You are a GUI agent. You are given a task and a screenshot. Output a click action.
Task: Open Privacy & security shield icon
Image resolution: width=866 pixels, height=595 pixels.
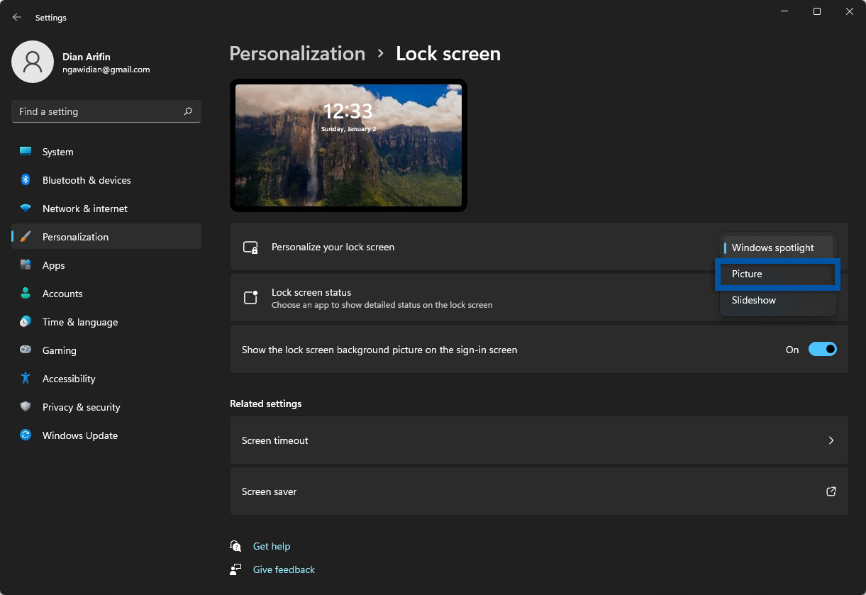[x=26, y=407]
